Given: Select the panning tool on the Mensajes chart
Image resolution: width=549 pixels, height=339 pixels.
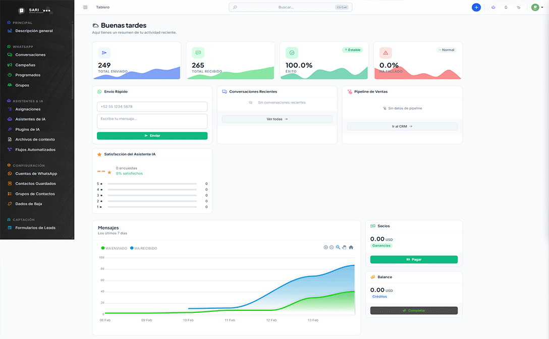Looking at the screenshot, I should coord(344,247).
